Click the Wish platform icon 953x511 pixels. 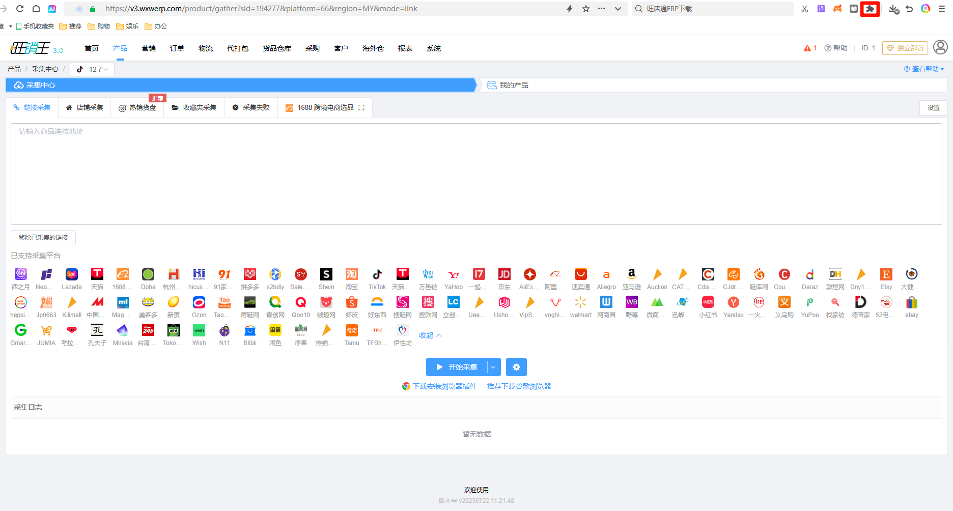point(199,330)
